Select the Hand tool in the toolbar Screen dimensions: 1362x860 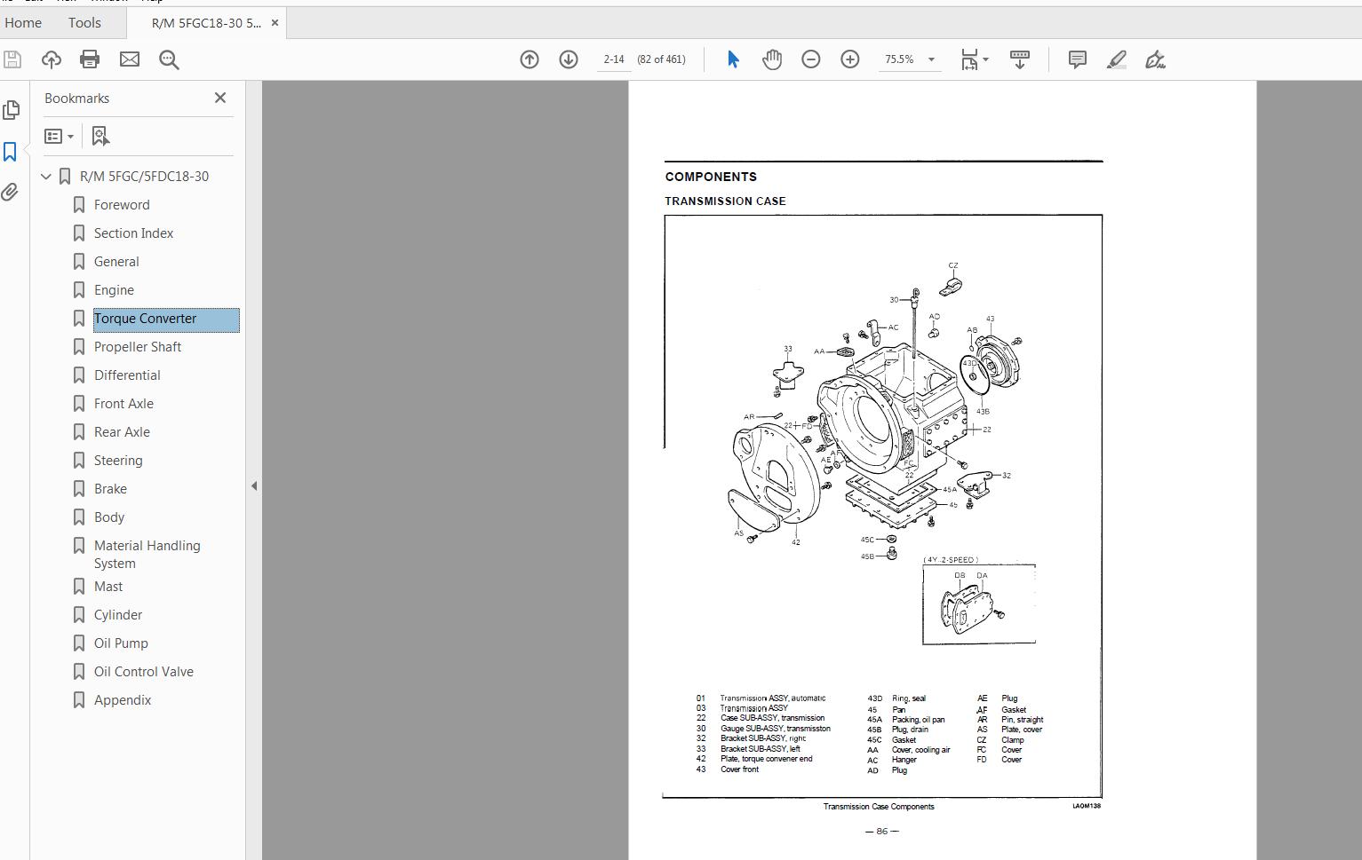[x=771, y=59]
